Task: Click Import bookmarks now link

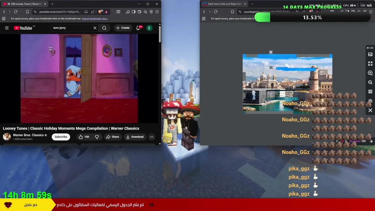Action: click(95, 18)
